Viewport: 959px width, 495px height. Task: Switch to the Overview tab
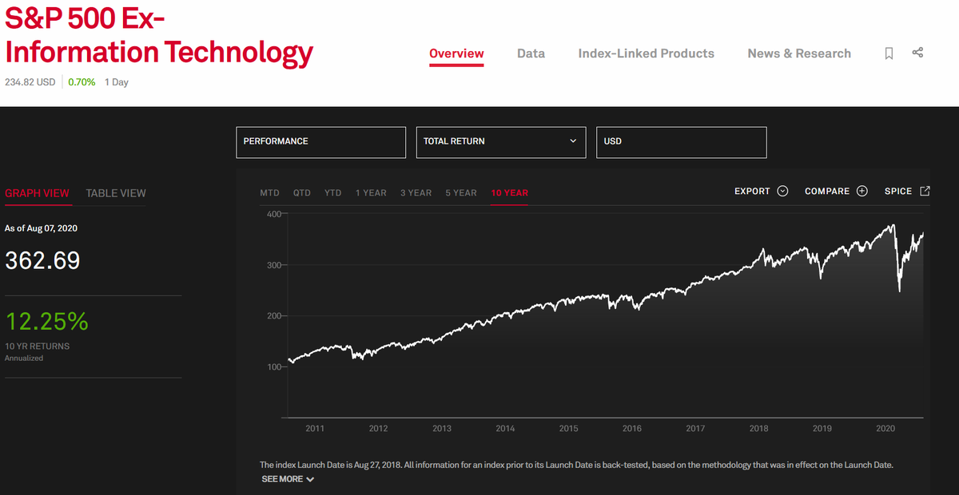[x=456, y=53]
